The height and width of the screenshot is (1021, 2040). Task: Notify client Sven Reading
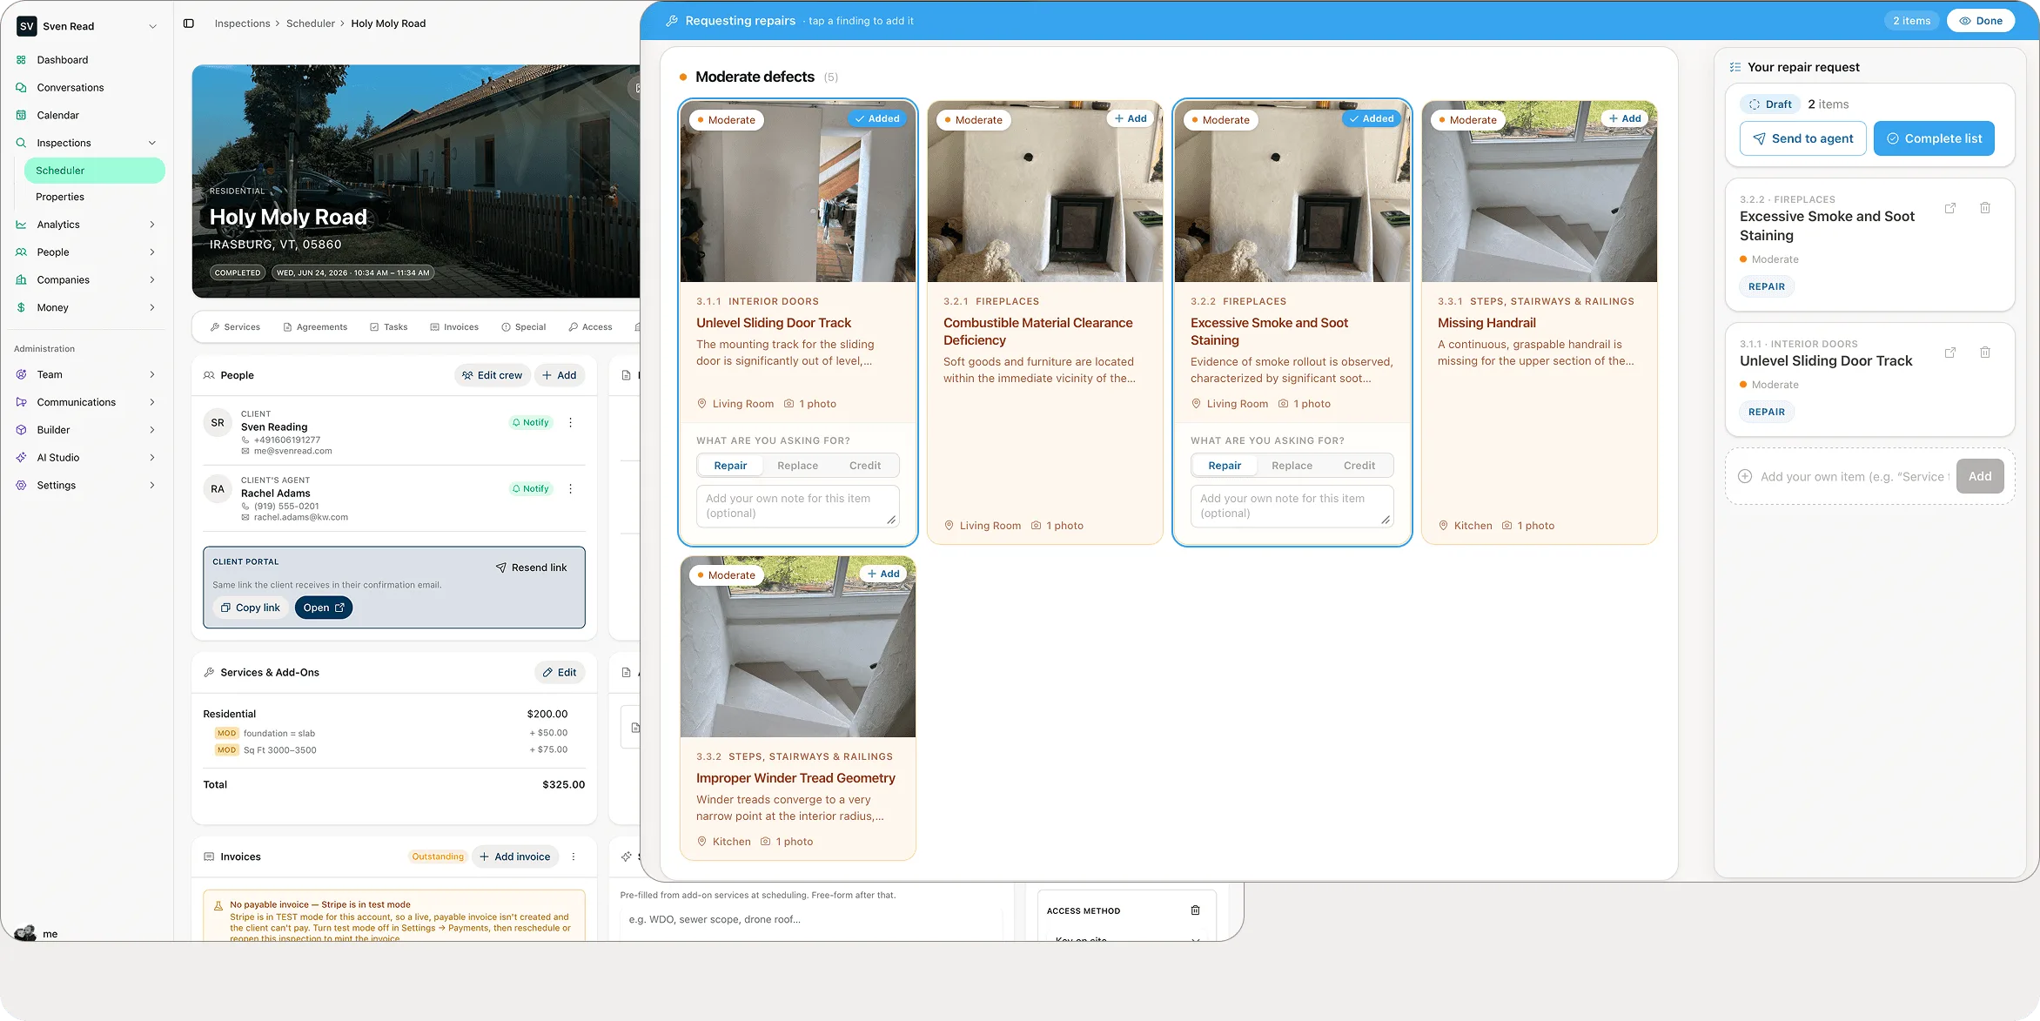[531, 423]
